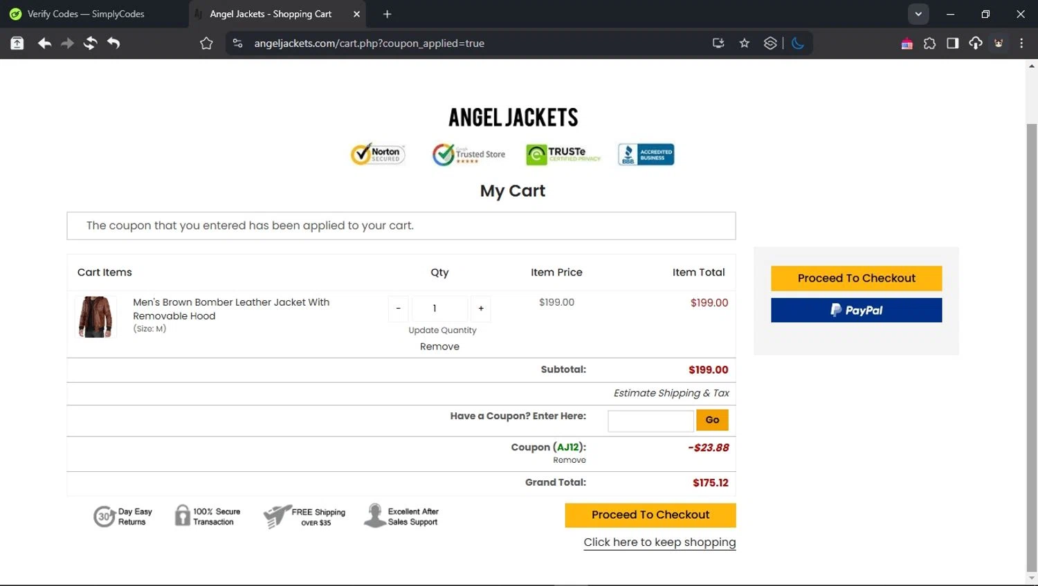
Task: Click the coupon code input field
Action: click(650, 421)
